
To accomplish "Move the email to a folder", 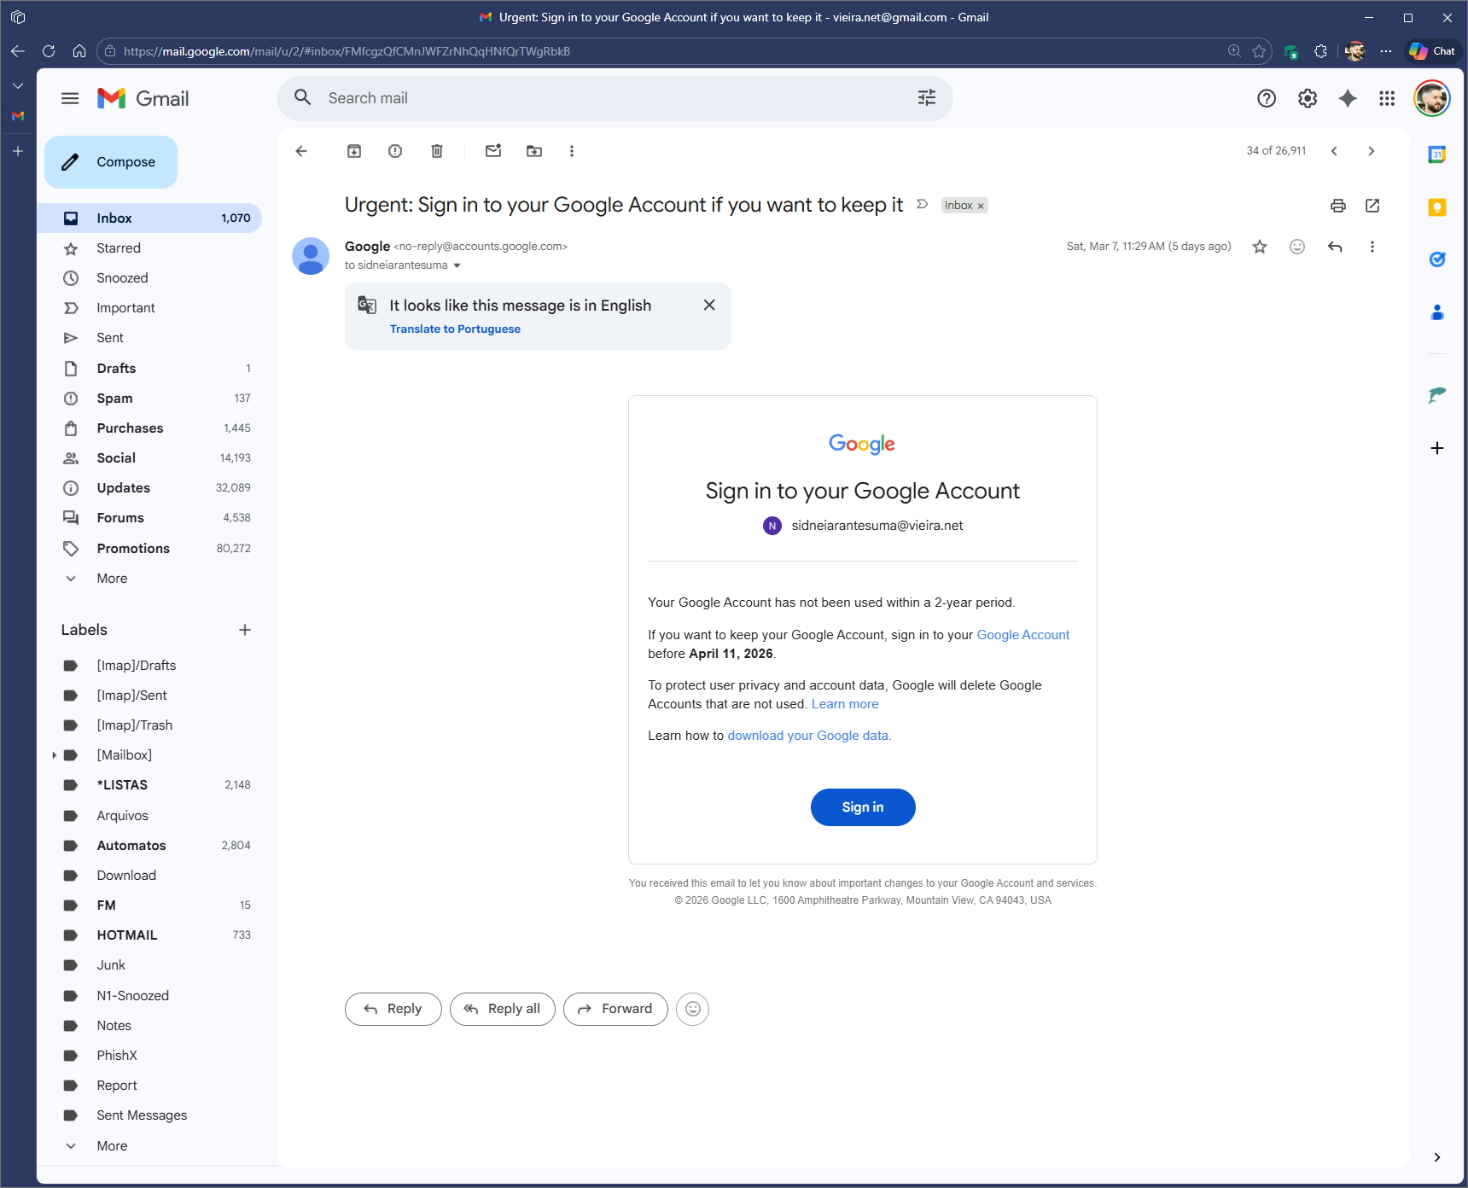I will click(534, 151).
